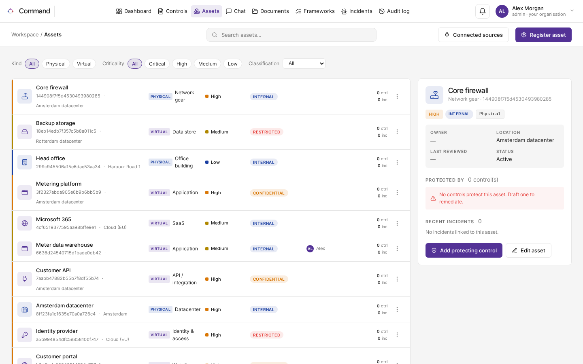Switch to the Chat tab
Image resolution: width=583 pixels, height=364 pixels.
236,11
